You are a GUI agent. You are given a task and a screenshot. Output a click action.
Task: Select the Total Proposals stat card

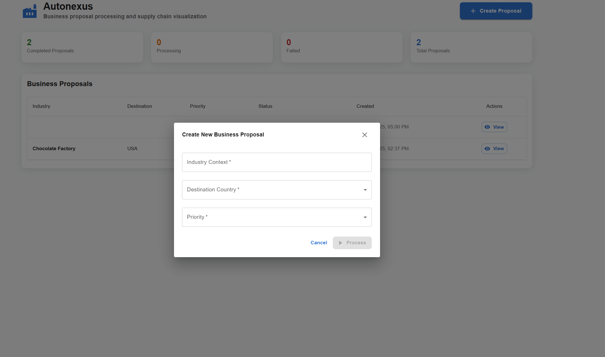[x=471, y=47]
